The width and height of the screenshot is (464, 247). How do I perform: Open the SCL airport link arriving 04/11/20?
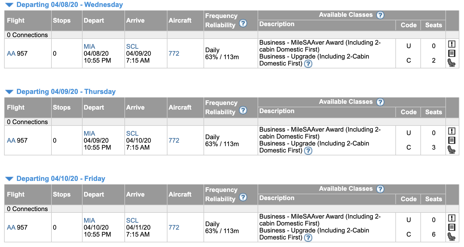coord(132,221)
